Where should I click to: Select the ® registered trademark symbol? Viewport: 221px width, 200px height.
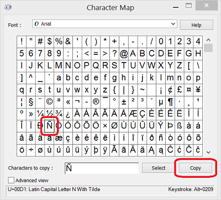point(96,102)
